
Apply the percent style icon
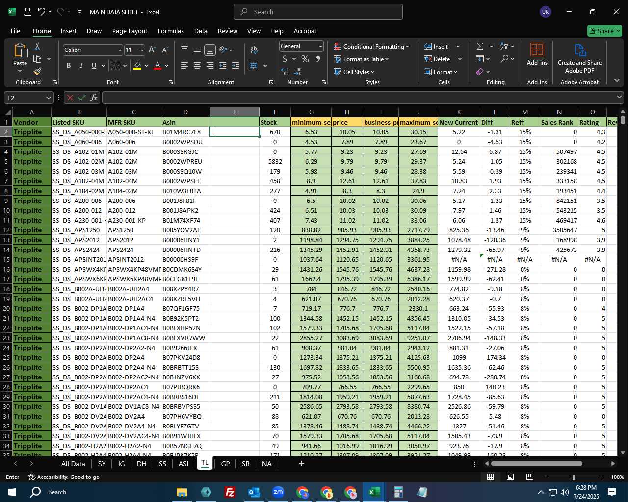305,59
